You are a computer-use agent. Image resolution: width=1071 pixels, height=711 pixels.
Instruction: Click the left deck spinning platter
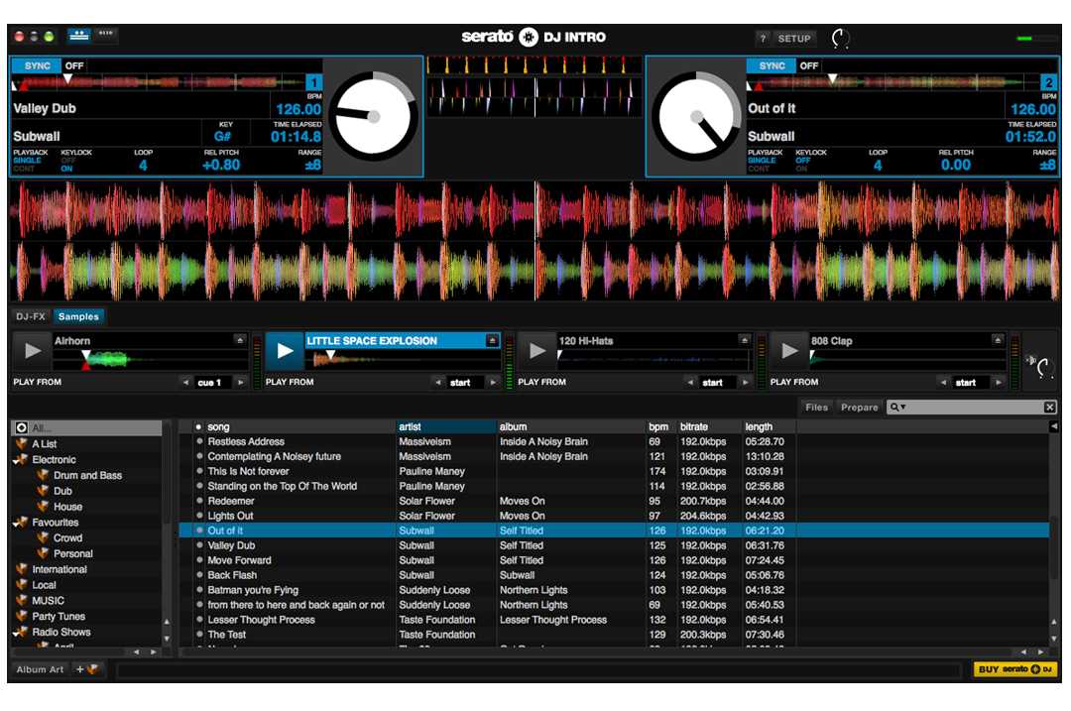[x=373, y=116]
